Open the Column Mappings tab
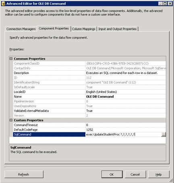Viewport: 174px width, 183px height. [83, 29]
